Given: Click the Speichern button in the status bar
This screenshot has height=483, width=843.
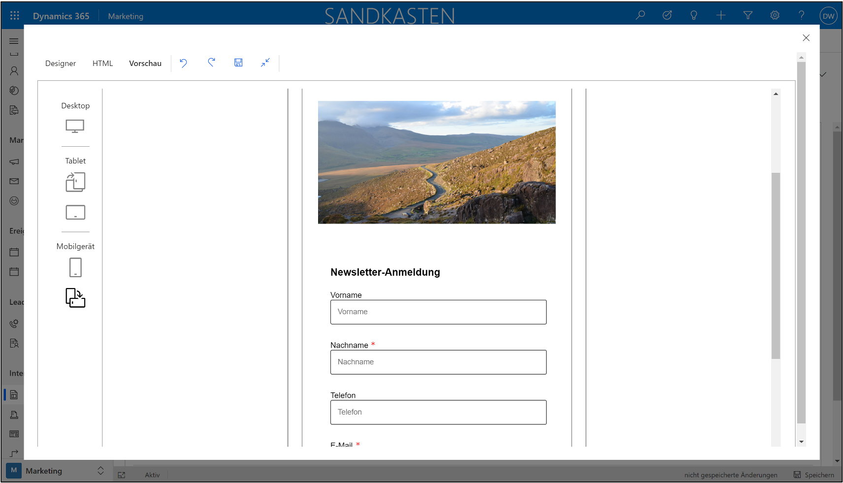Looking at the screenshot, I should tap(814, 475).
